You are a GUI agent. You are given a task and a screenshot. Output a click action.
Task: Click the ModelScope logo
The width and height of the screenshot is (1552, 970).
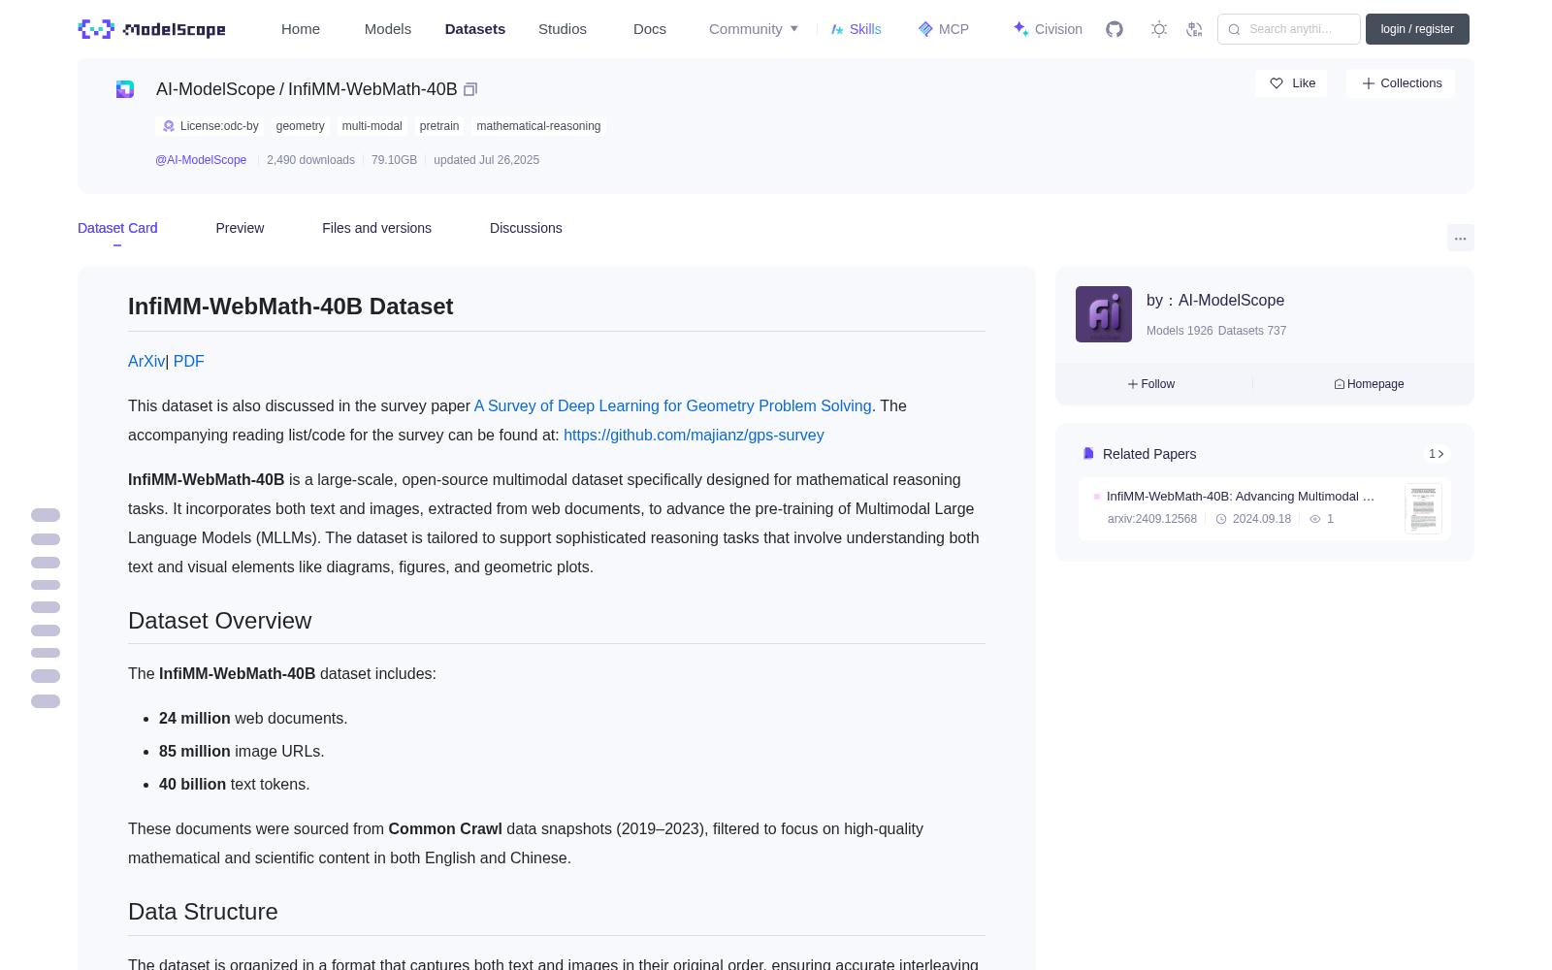point(152,29)
